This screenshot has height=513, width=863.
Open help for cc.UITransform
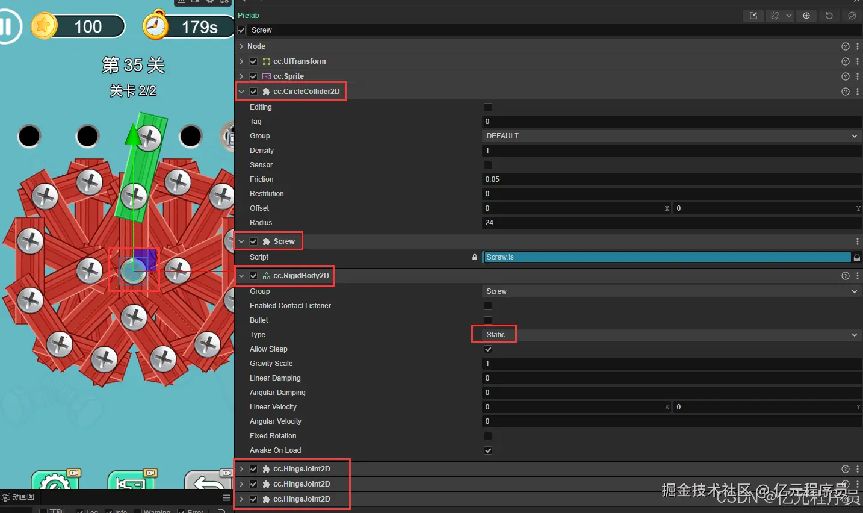click(846, 61)
